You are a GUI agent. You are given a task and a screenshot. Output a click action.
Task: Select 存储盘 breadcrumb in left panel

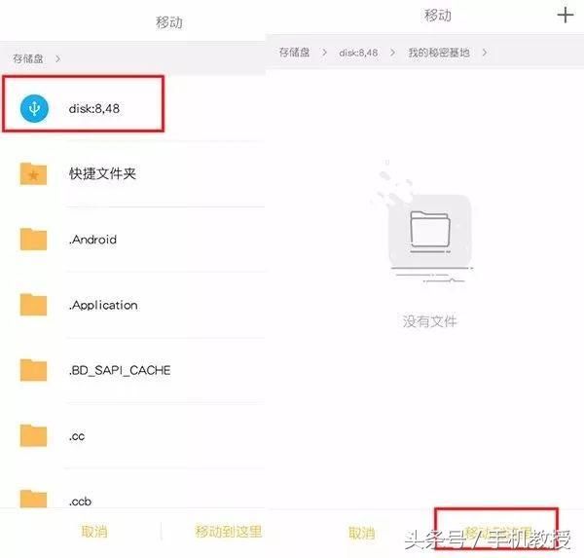[x=26, y=58]
